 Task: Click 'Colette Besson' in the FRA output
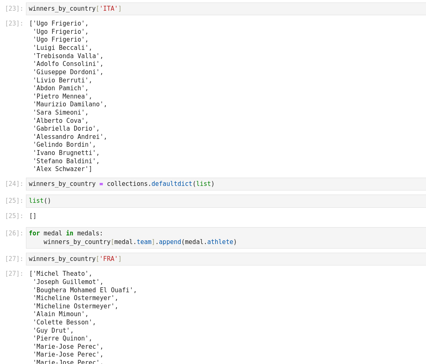[64, 322]
